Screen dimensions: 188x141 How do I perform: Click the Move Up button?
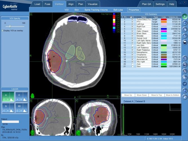(129, 95)
